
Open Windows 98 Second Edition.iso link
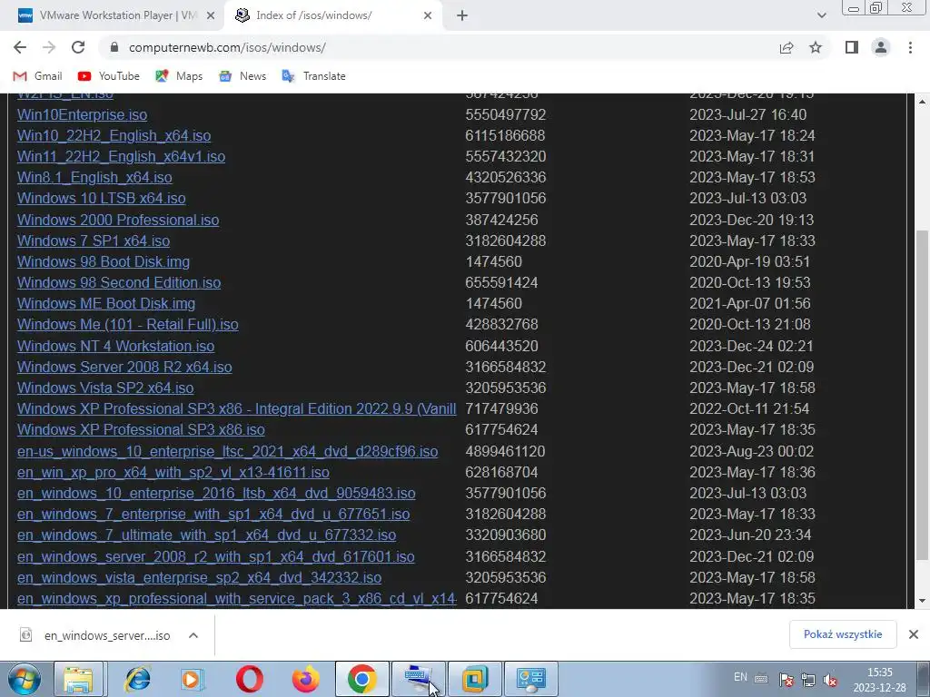pyautogui.click(x=119, y=282)
